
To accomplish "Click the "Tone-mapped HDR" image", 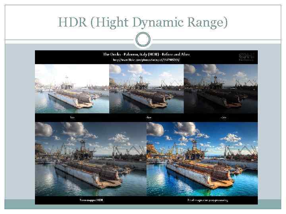I will click(x=91, y=159).
